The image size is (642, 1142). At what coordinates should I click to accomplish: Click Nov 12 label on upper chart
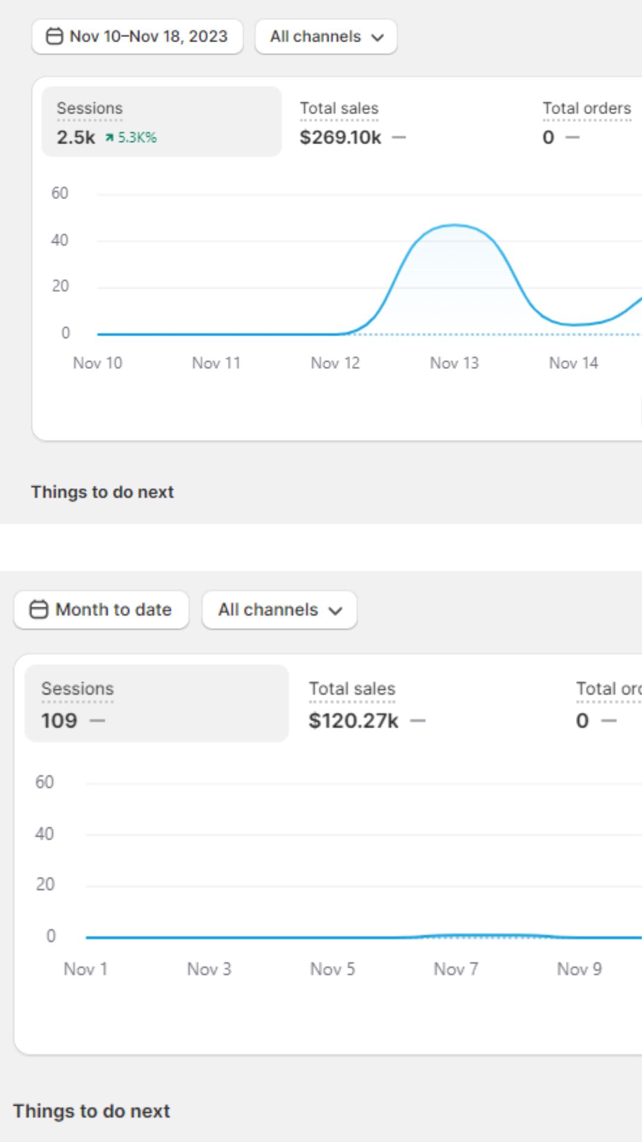click(335, 363)
